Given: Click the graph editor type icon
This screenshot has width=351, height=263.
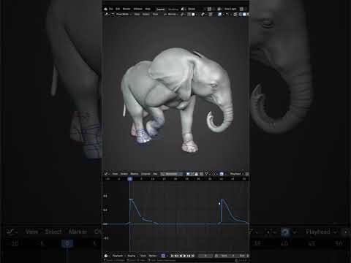Looking at the screenshot, I should tap(106, 174).
